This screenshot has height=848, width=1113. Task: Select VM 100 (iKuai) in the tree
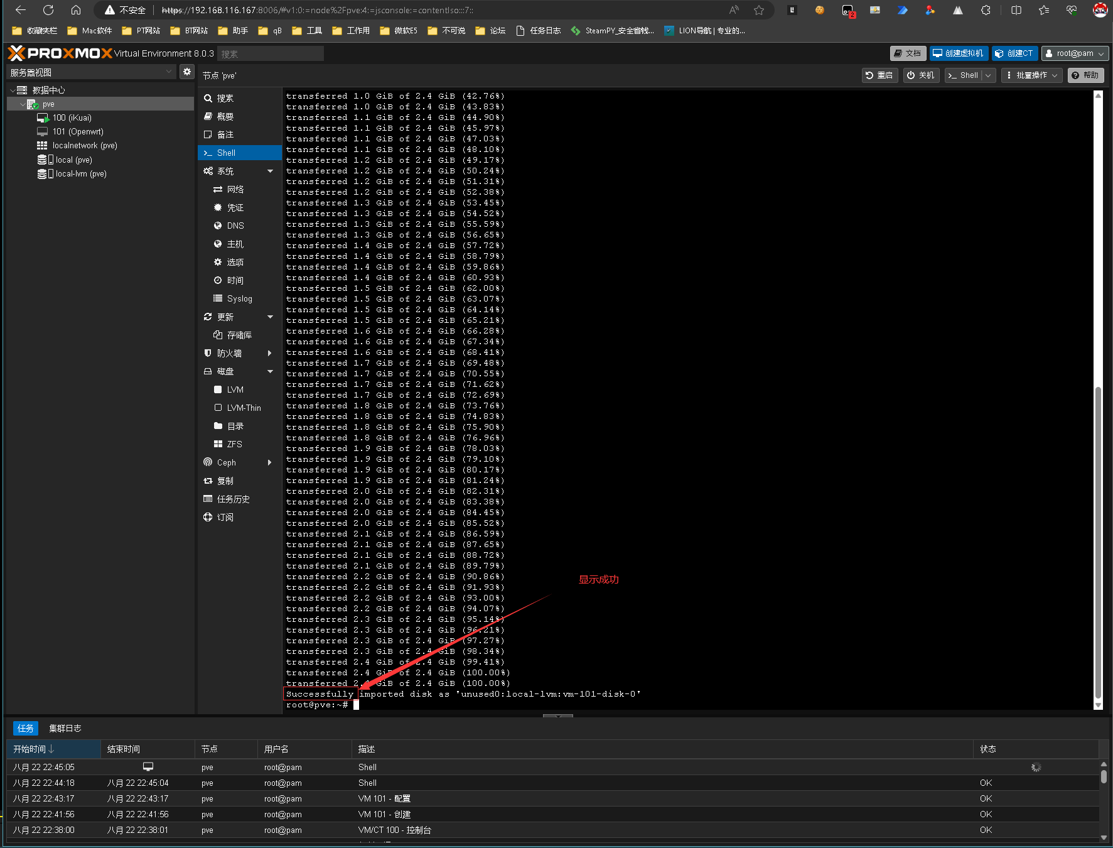[x=72, y=118]
